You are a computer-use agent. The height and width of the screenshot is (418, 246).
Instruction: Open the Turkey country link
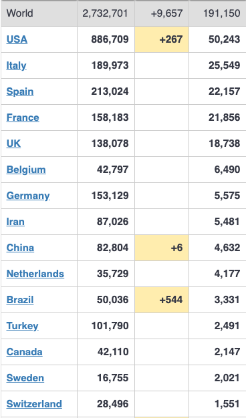[23, 326]
